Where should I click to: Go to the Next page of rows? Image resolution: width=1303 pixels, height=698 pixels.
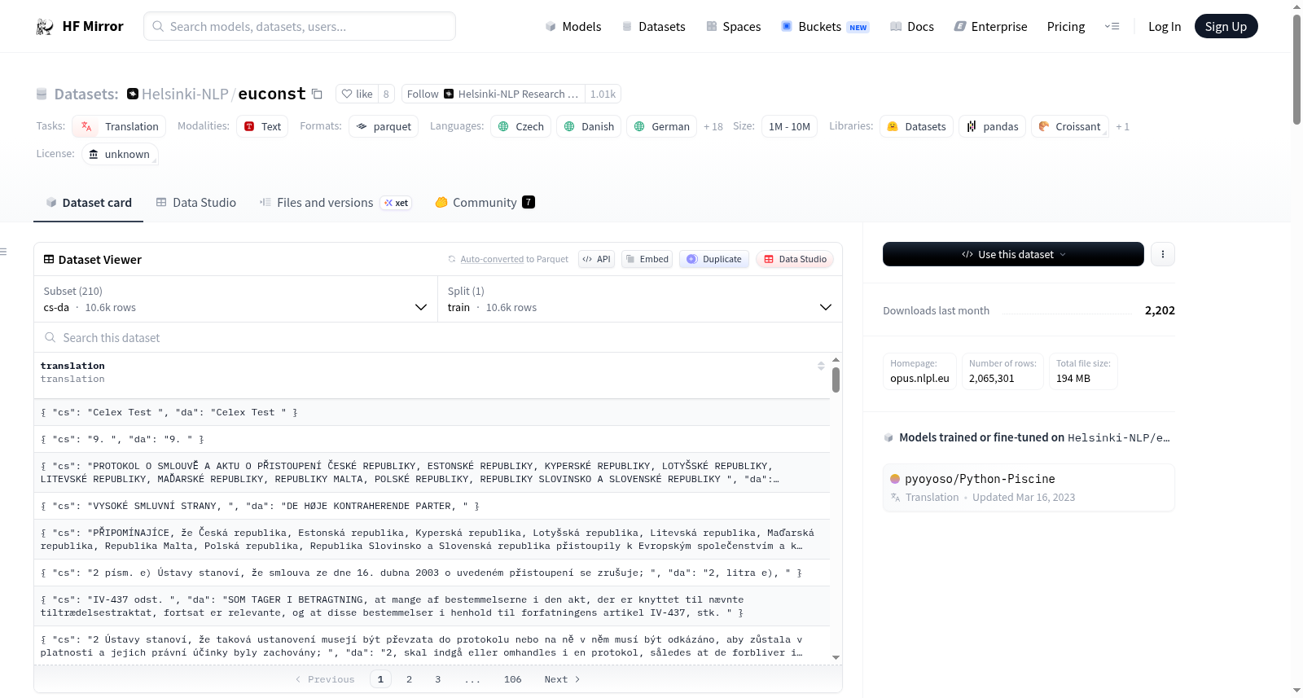point(562,679)
